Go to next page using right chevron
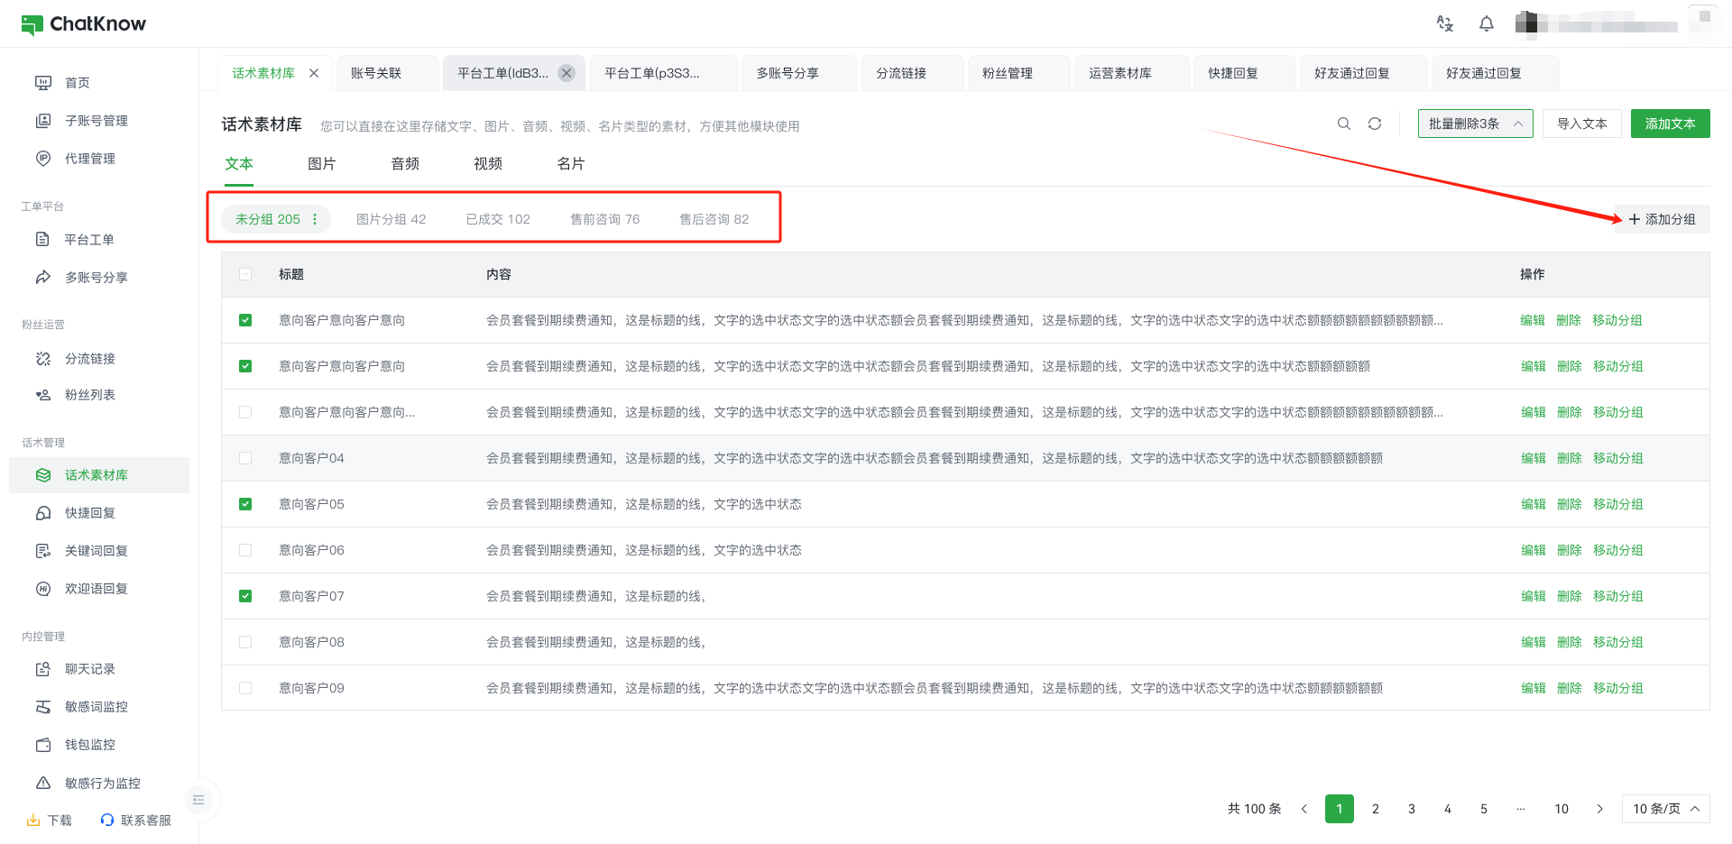This screenshot has width=1732, height=844. [x=1599, y=809]
